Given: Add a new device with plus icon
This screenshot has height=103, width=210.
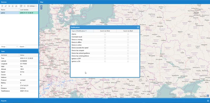Looking at the screenshot, I should (2, 6).
